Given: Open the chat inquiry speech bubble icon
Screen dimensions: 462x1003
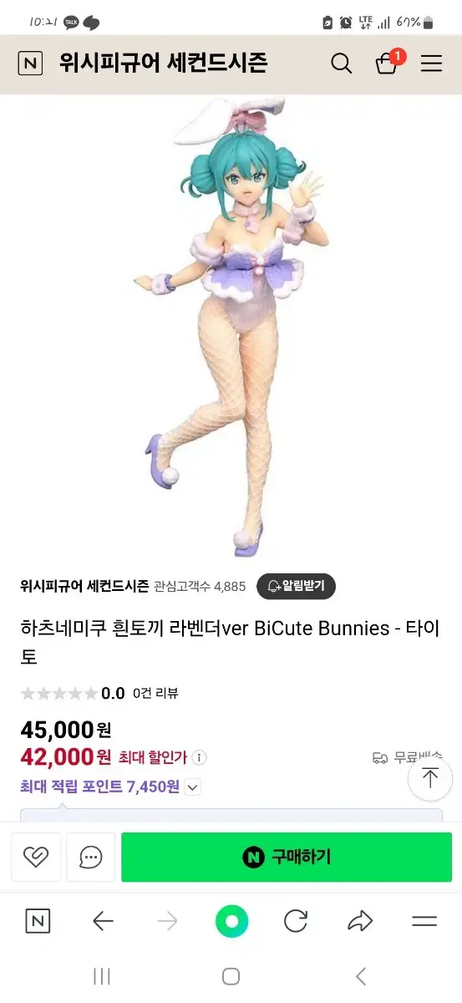Looking at the screenshot, I should click(x=91, y=857).
